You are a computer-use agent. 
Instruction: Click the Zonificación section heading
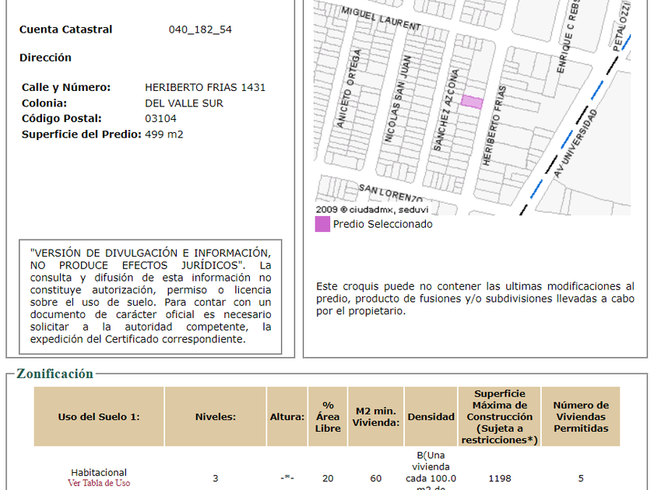(55, 374)
